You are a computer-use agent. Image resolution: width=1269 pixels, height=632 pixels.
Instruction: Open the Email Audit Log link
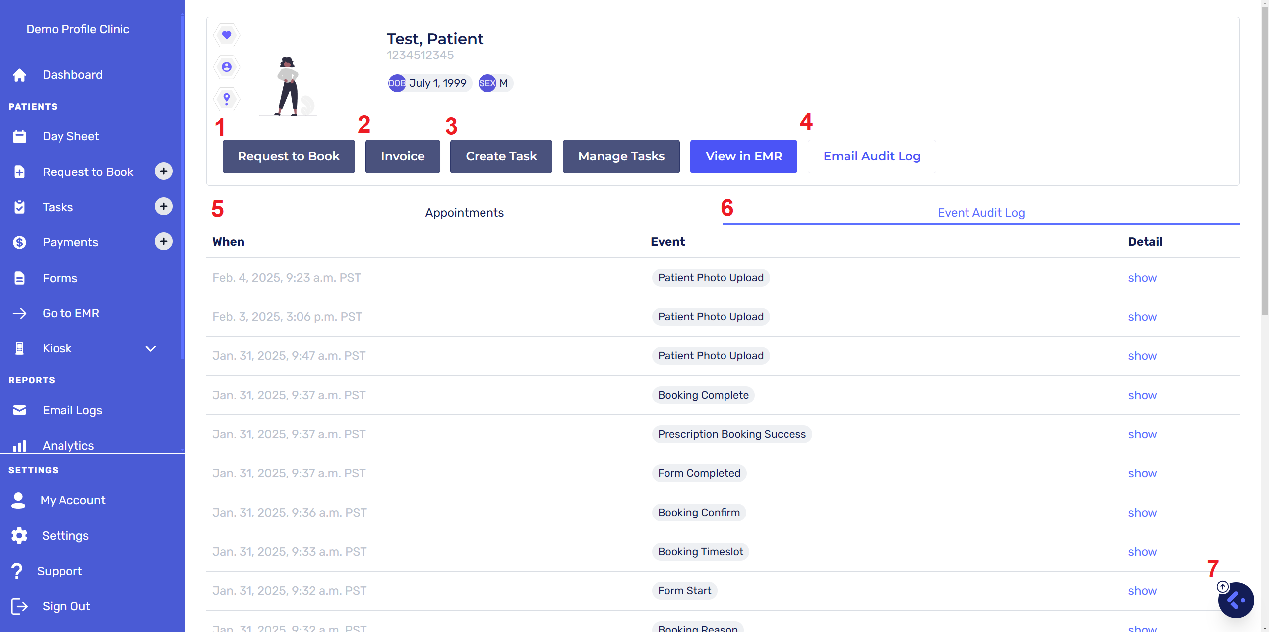[871, 156]
